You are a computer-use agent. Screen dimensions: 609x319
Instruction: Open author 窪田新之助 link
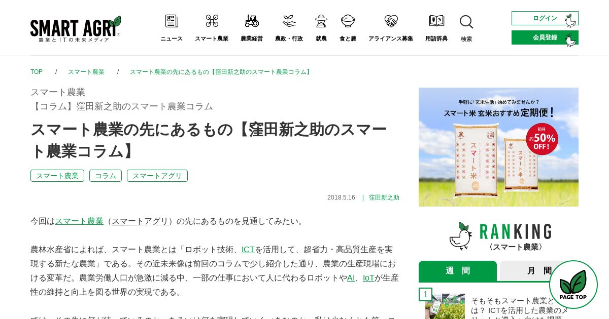pos(384,197)
